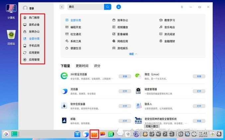Click the search field containing 腾讯

[x=86, y=7]
